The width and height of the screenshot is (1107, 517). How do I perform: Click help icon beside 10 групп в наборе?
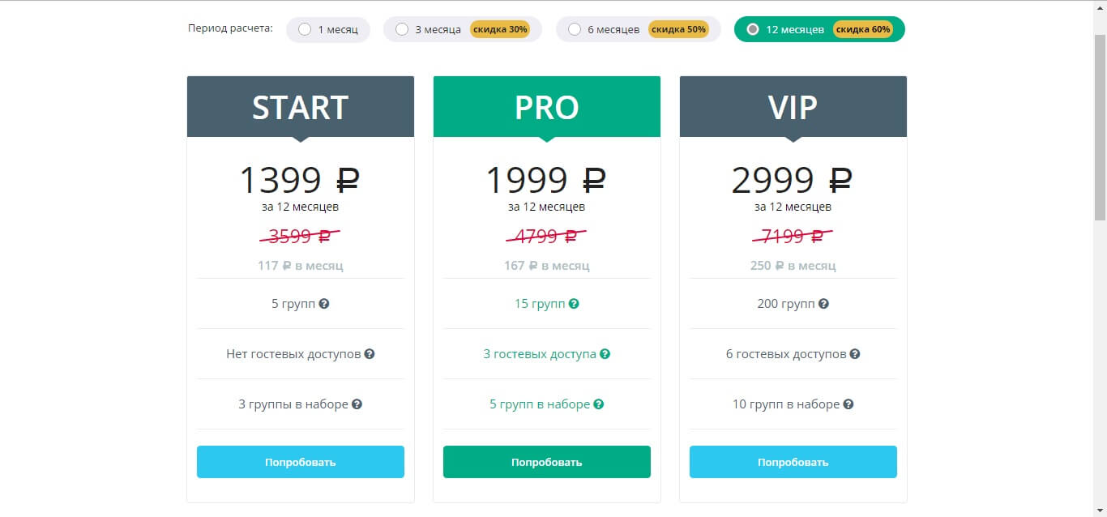tap(848, 404)
